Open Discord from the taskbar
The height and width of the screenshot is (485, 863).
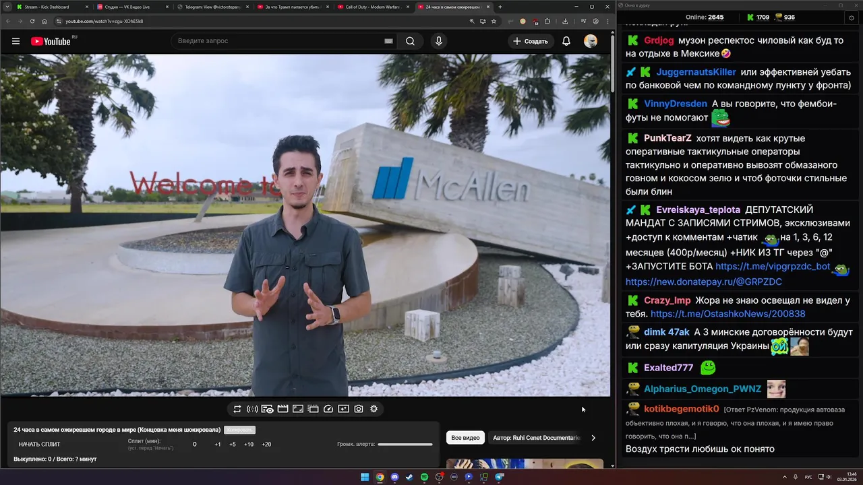(394, 477)
